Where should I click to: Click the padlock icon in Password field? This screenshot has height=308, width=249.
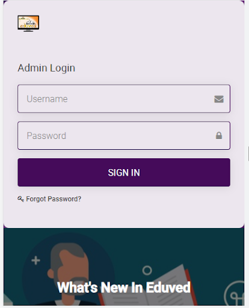(x=219, y=135)
